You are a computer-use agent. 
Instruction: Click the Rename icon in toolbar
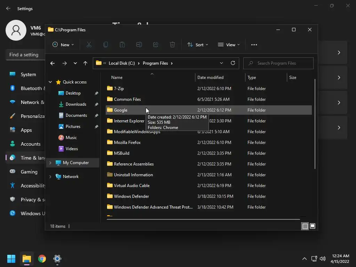pyautogui.click(x=139, y=45)
